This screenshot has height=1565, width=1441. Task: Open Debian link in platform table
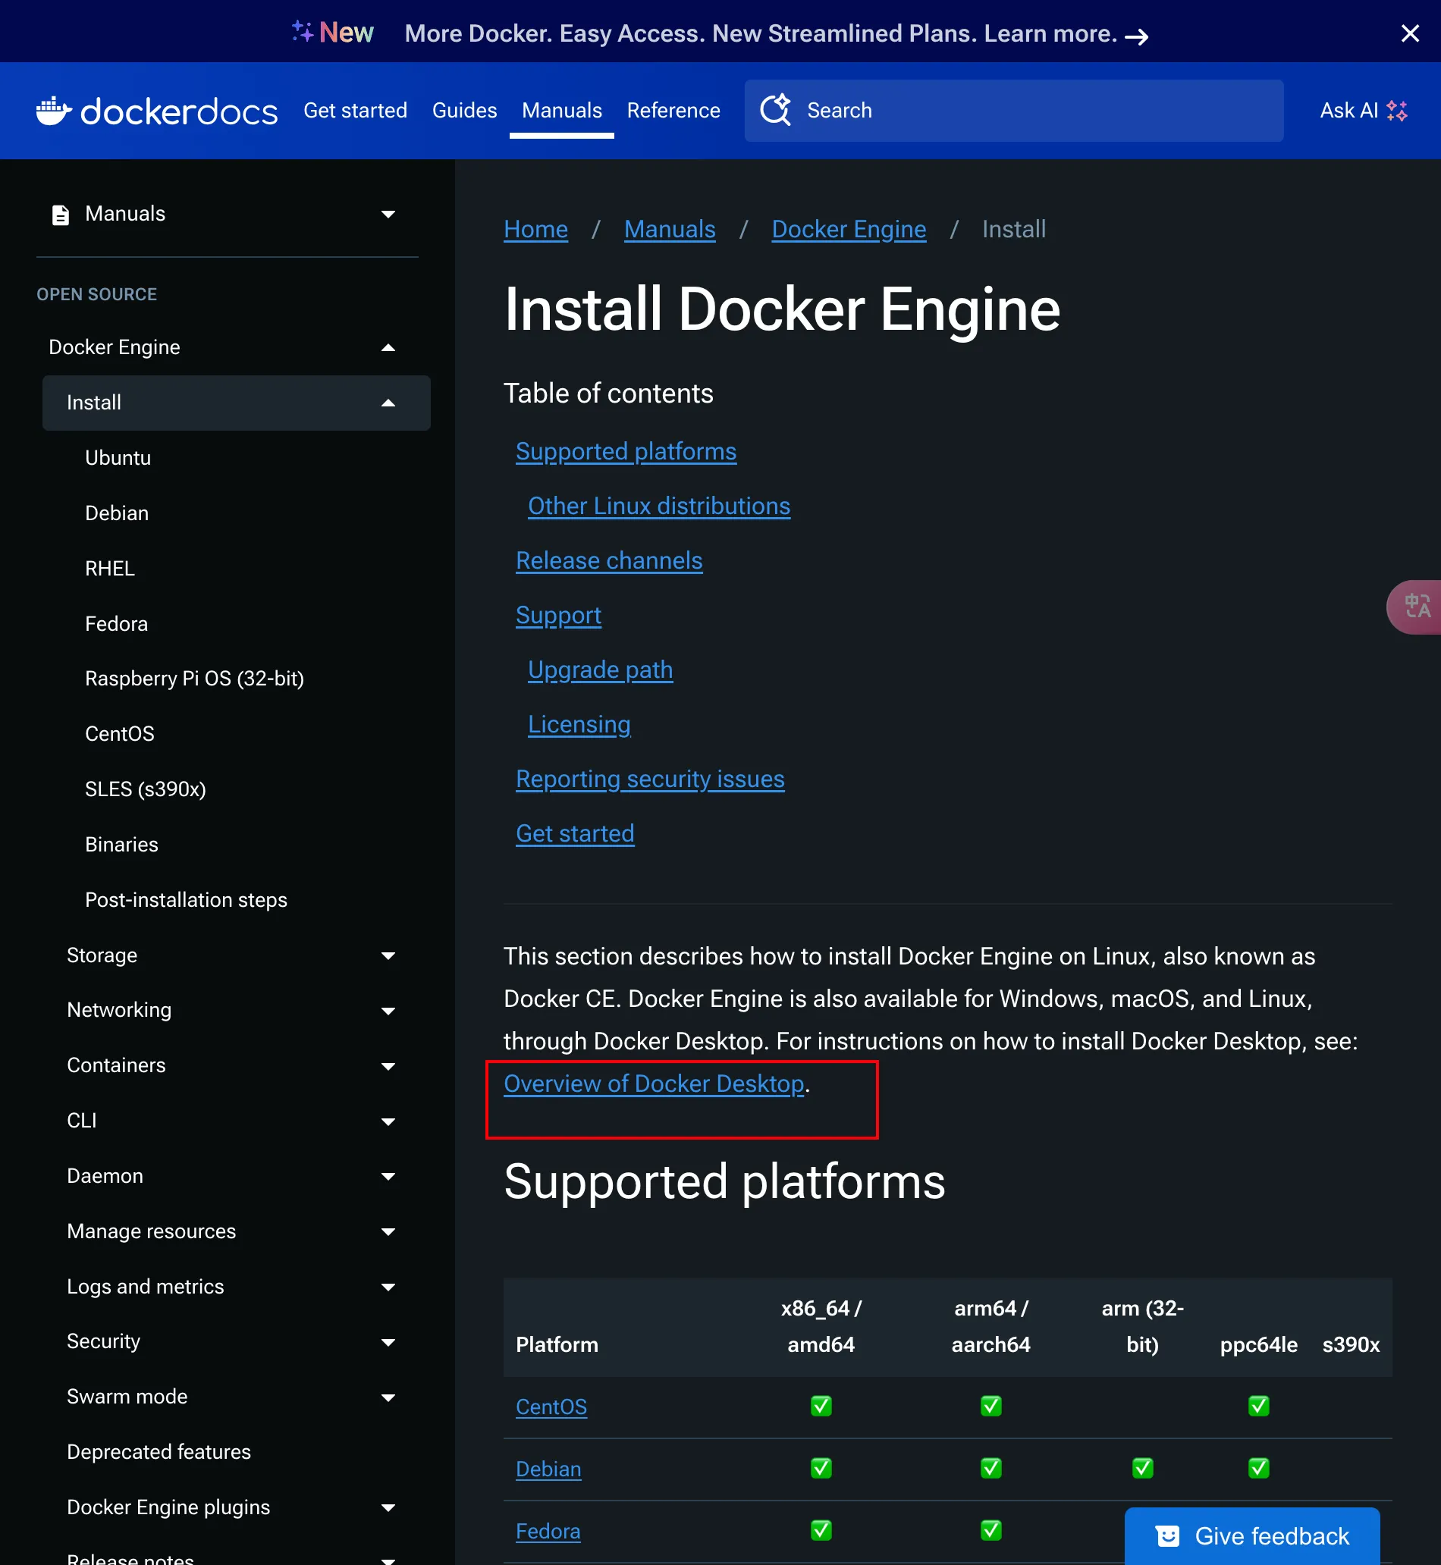click(x=548, y=1469)
